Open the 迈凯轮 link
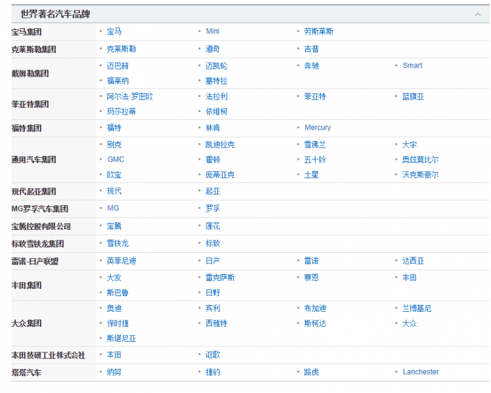This screenshot has width=491, height=393. coord(217,65)
